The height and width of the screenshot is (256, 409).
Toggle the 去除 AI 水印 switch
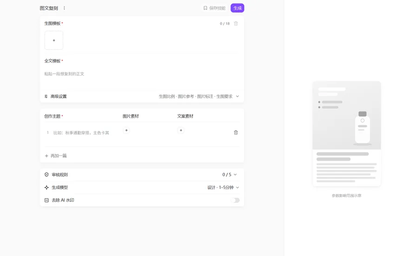coord(235,200)
